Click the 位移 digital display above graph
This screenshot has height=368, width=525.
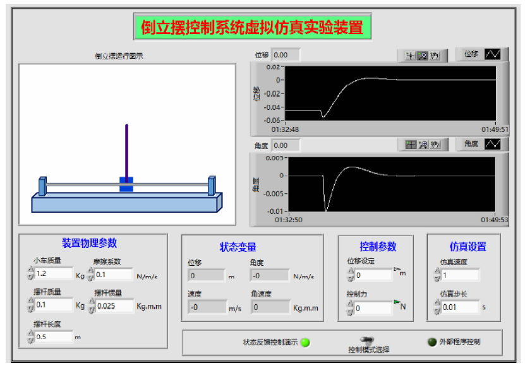pyautogui.click(x=286, y=55)
